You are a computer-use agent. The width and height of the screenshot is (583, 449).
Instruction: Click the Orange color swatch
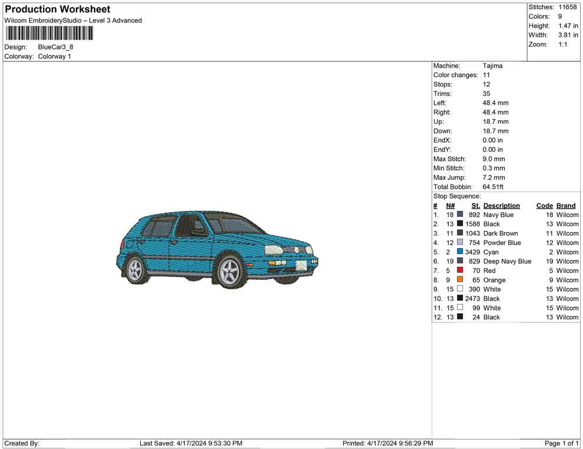coord(460,279)
